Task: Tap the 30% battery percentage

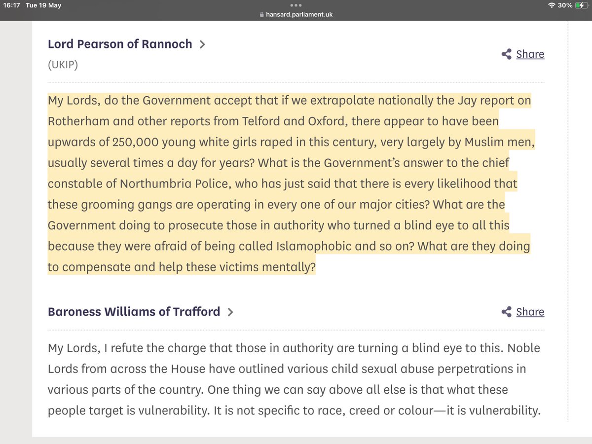Action: pos(565,5)
